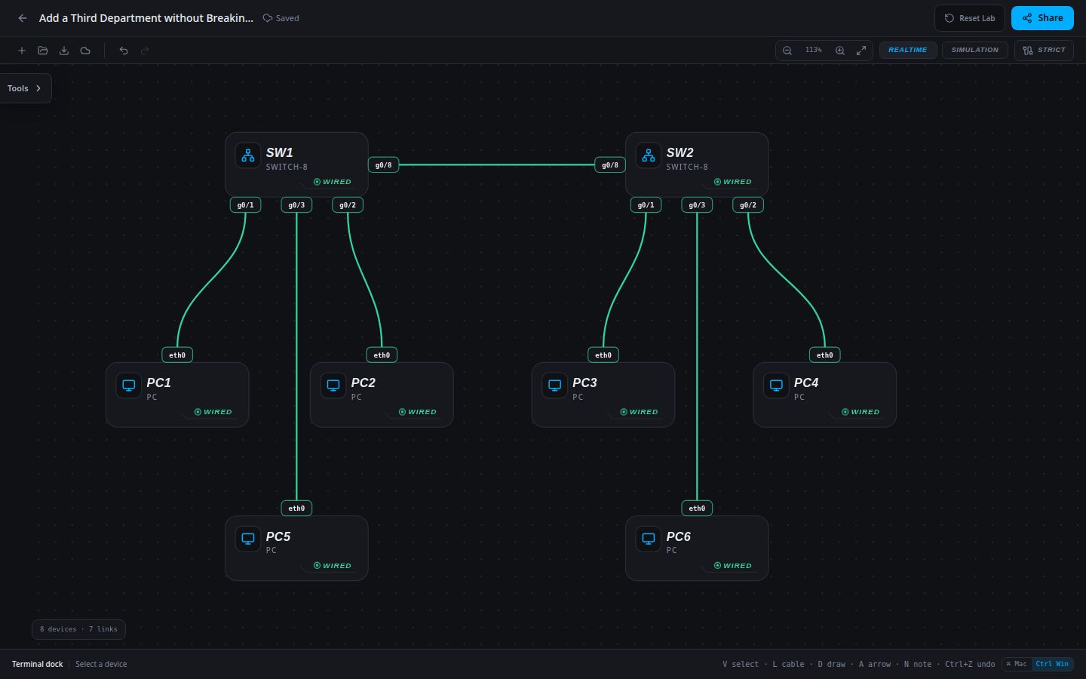Screen dimensions: 1086x679
Task: Click the PC3 monitor icon
Action: pos(555,386)
